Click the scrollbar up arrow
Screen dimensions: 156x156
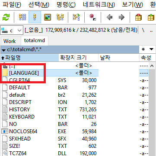click(152, 66)
